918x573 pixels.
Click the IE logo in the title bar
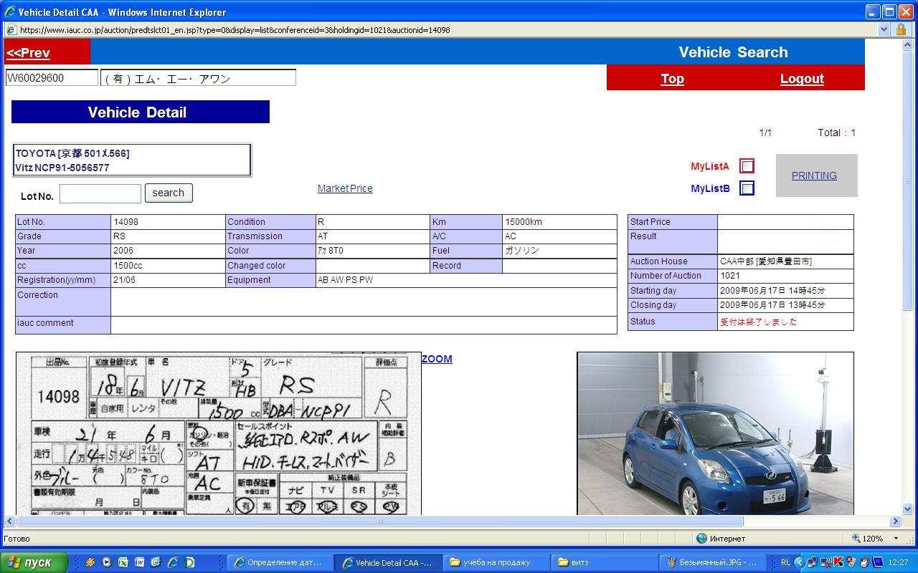pos(9,11)
